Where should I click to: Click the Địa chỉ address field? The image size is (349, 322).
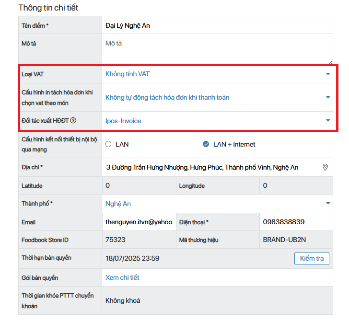211,167
